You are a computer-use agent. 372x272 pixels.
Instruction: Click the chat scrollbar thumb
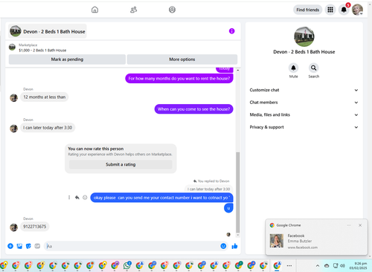(x=237, y=192)
